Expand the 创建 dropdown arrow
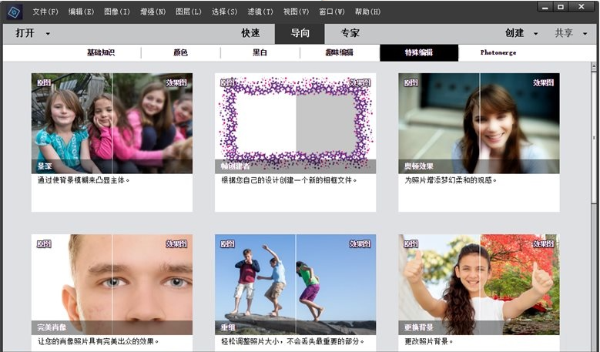 coord(536,34)
